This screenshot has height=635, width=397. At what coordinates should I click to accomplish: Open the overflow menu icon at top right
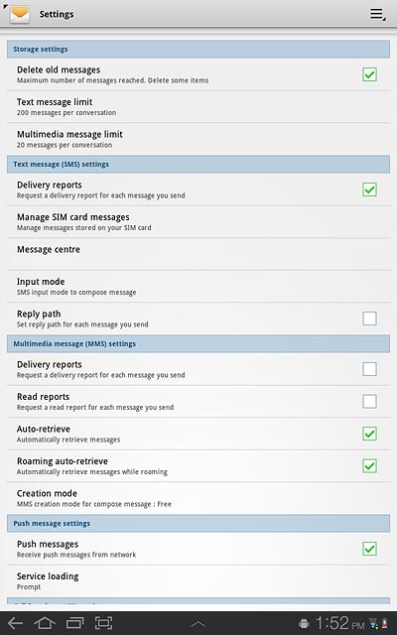pos(377,15)
